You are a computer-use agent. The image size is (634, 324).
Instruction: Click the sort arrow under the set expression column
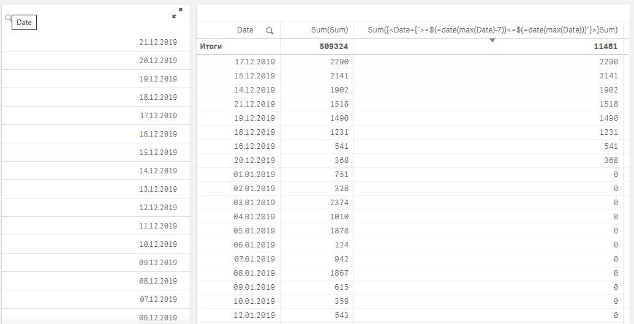492,40
